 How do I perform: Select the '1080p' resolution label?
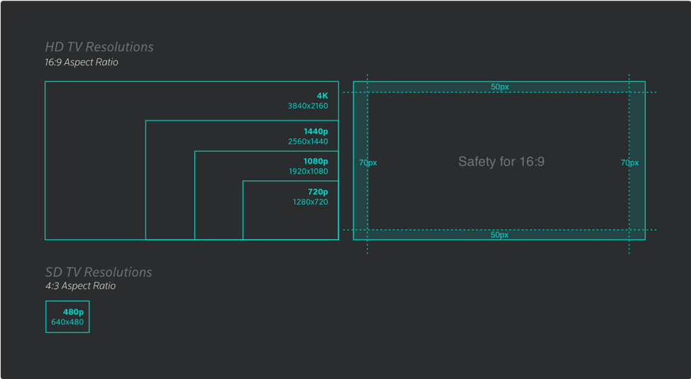(316, 162)
